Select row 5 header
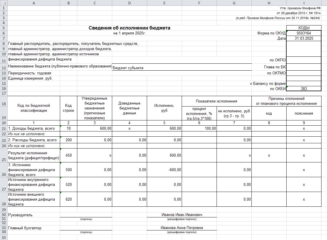The width and height of the screenshot is (327, 240). [3, 28]
